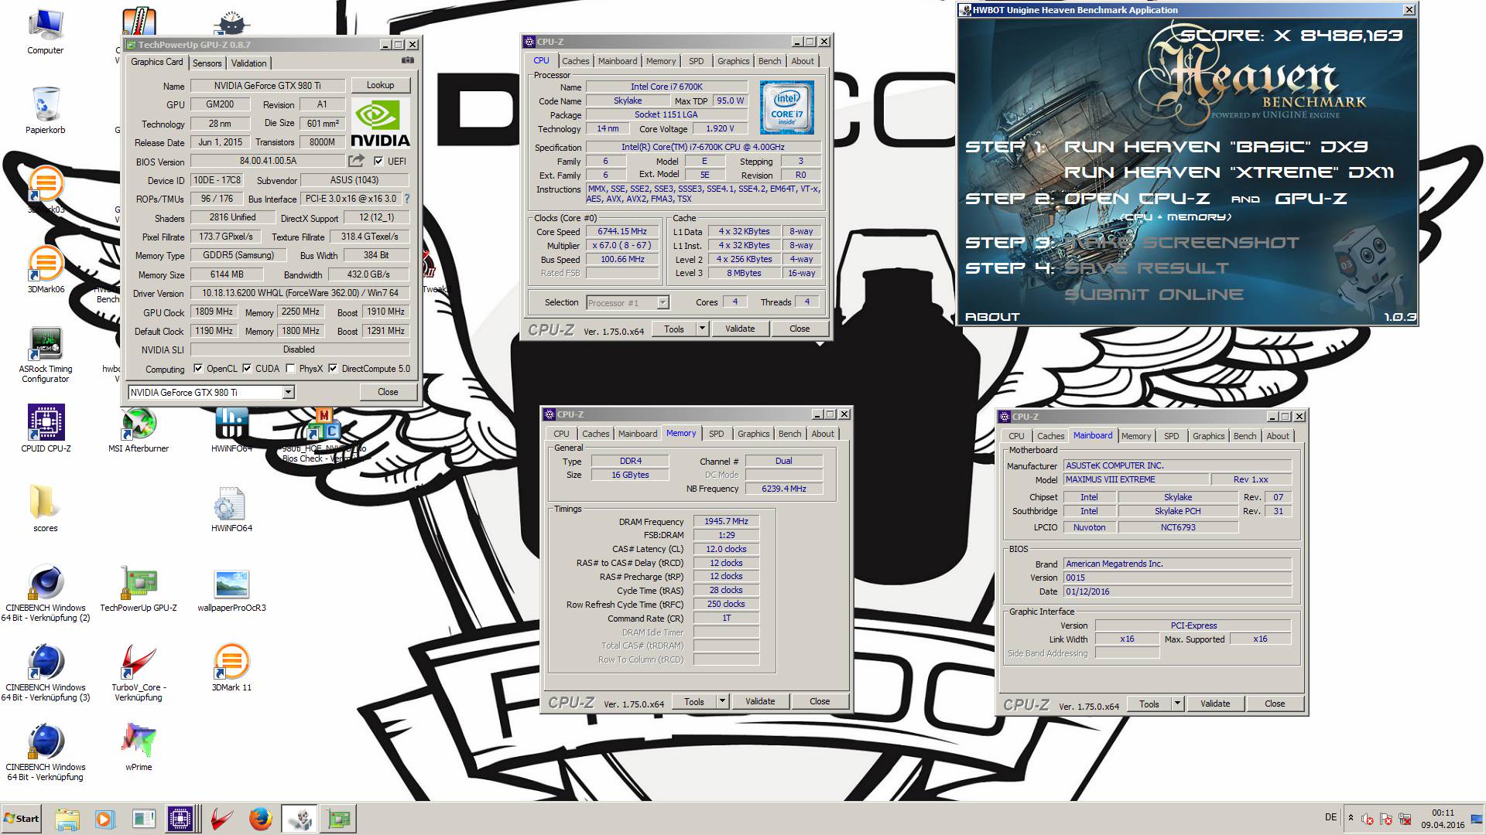Click RUN HEAVEN BASIC DX9 step
Image resolution: width=1486 pixels, height=835 pixels.
[1216, 146]
